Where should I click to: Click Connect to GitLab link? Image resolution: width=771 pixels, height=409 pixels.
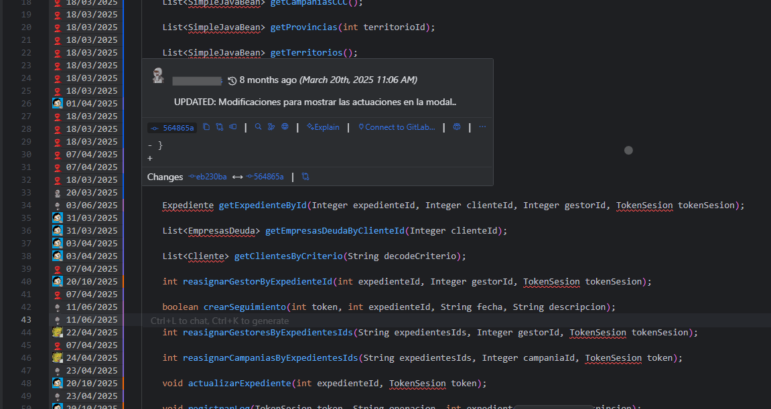397,127
